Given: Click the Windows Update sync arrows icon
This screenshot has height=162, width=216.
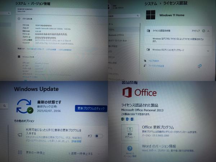Looking at the screenshot, I should [x=25, y=106].
